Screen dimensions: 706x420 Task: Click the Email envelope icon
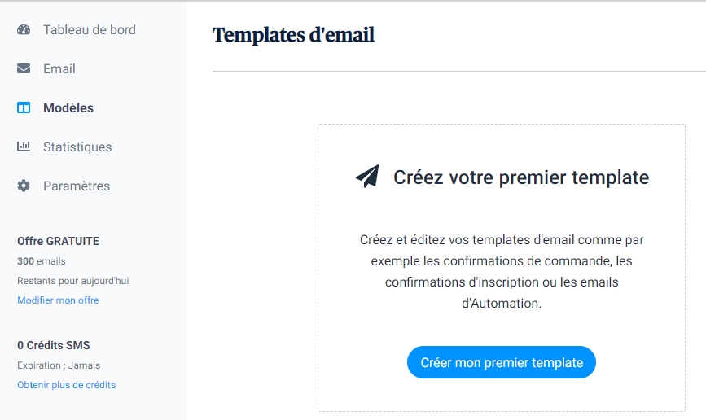pyautogui.click(x=24, y=69)
